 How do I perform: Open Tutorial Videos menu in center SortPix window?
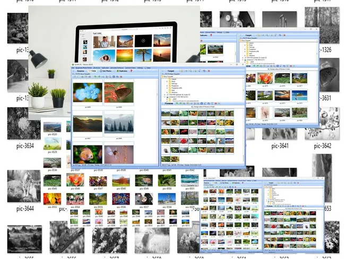pyautogui.click(x=131, y=68)
